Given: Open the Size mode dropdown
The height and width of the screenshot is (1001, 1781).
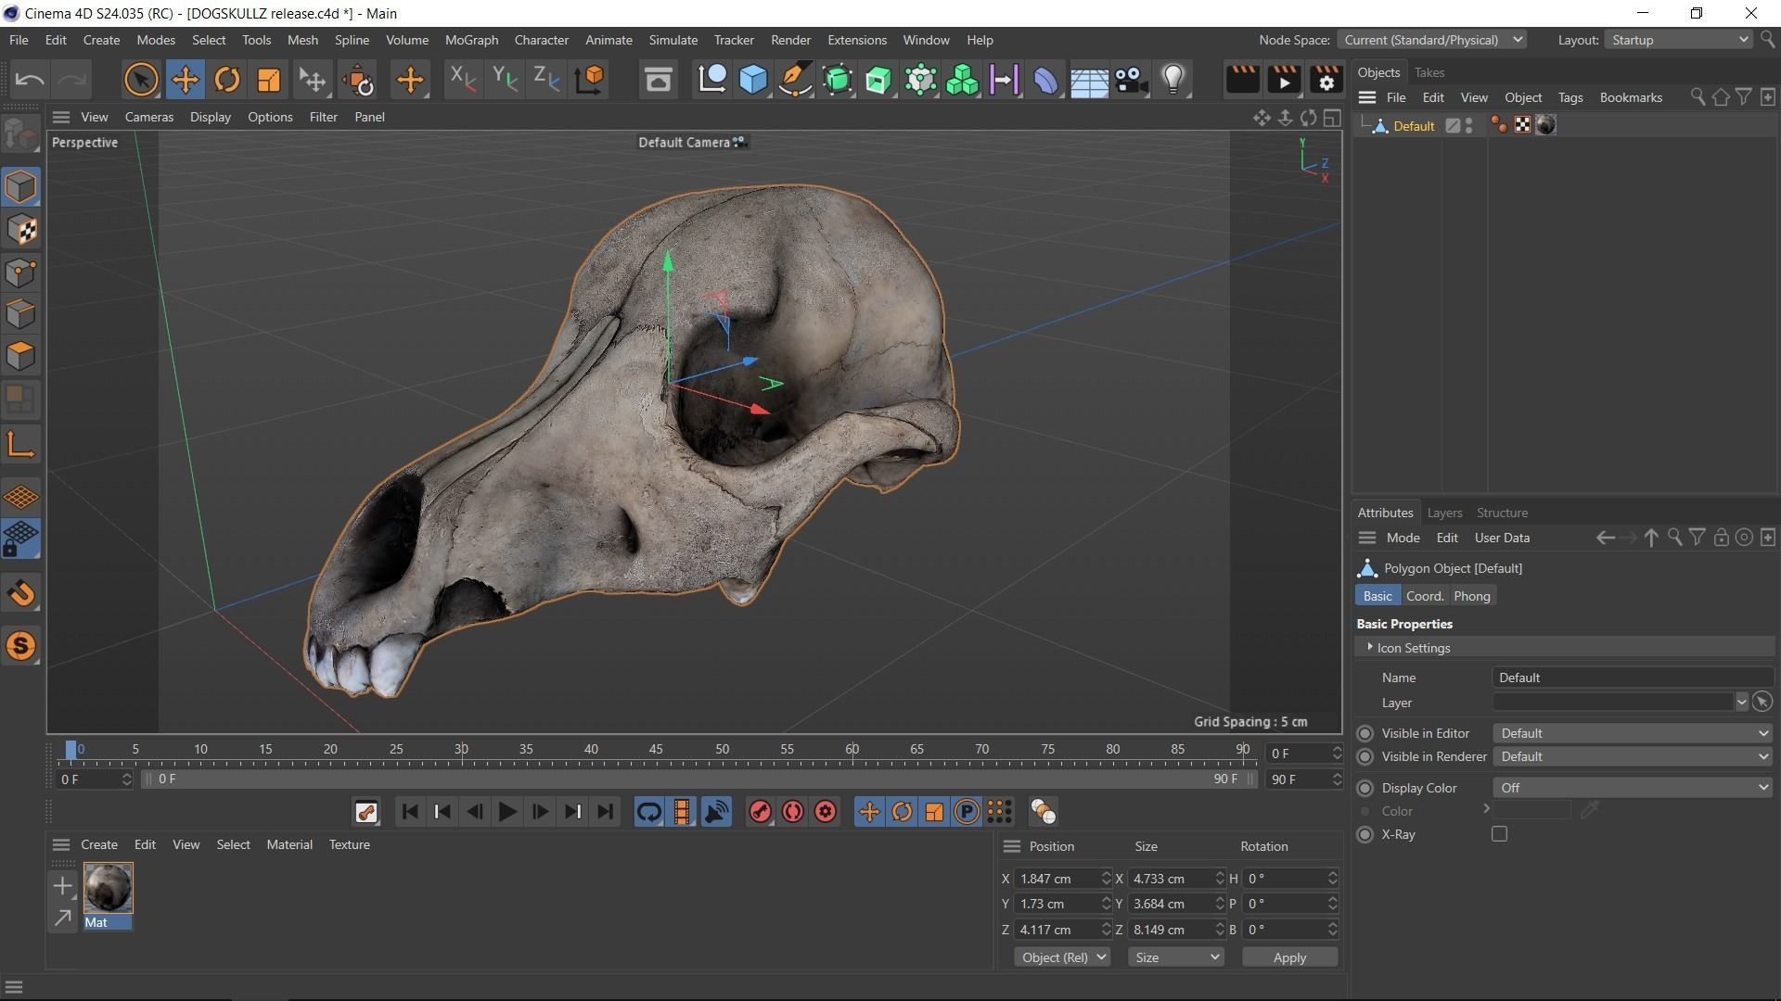Looking at the screenshot, I should (1175, 957).
